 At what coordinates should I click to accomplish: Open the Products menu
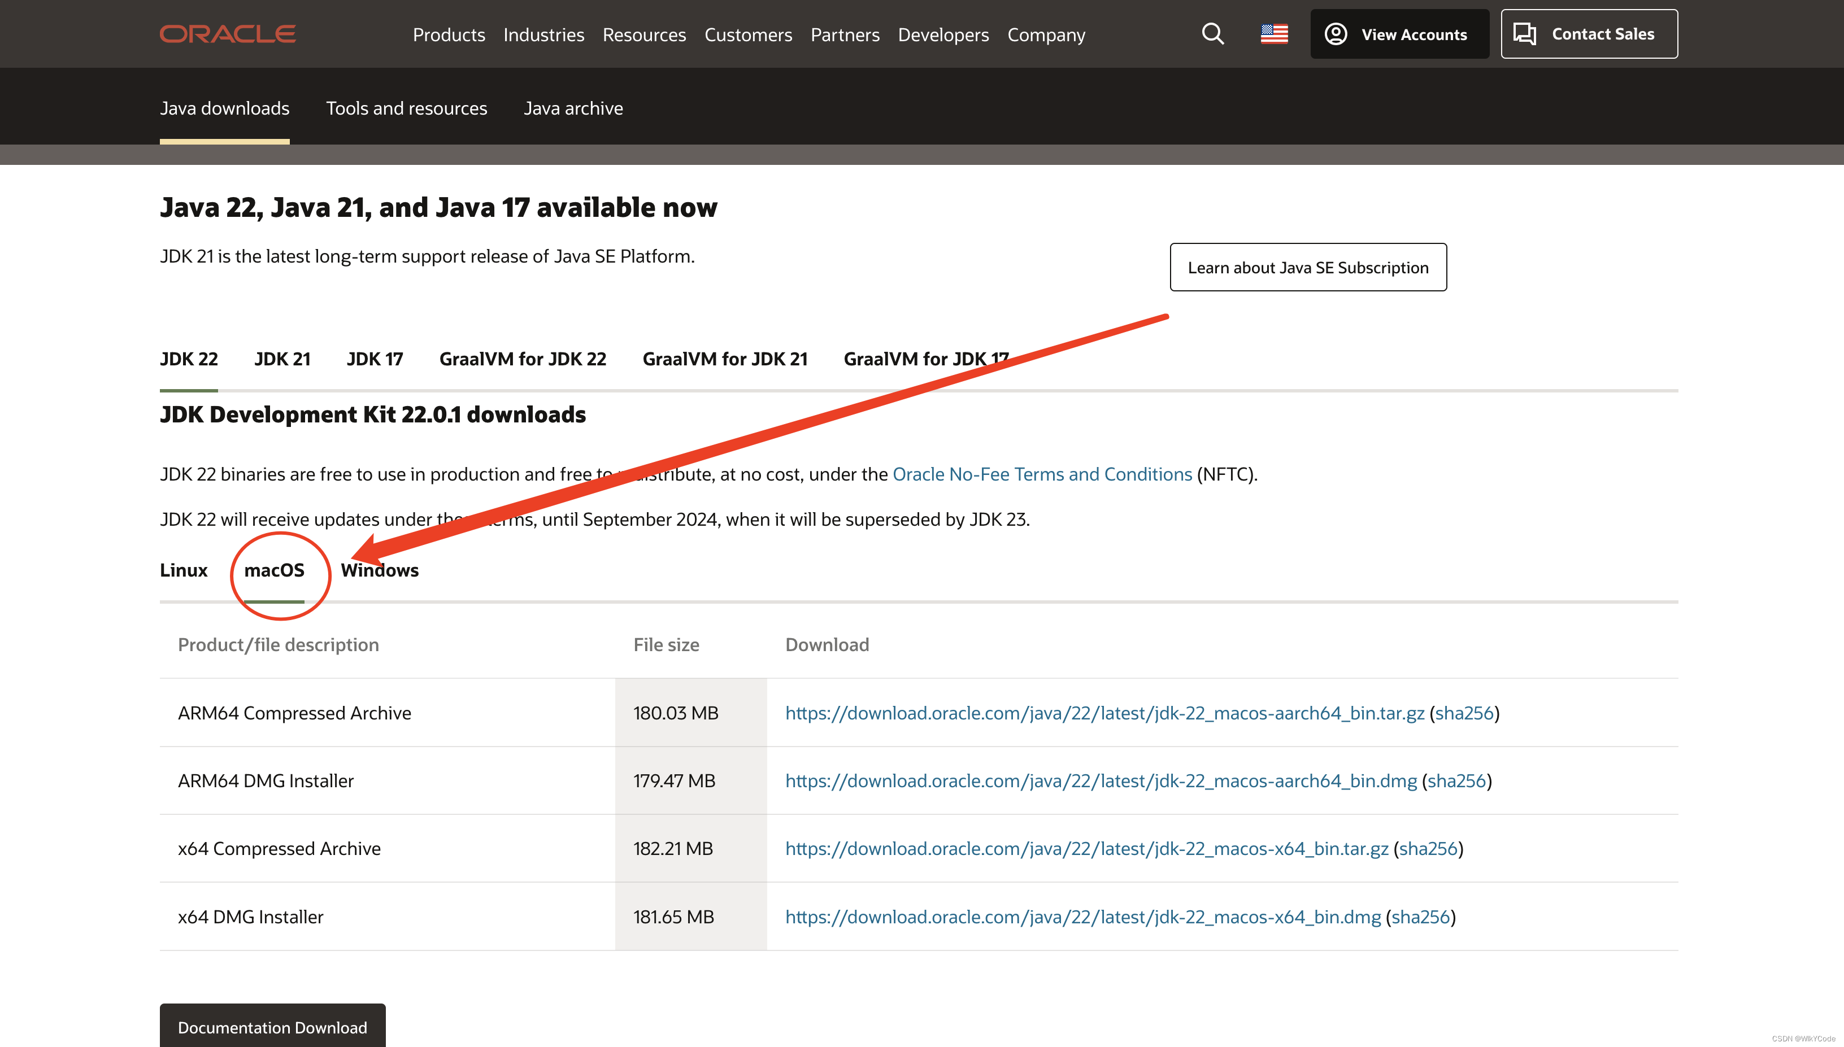(449, 34)
